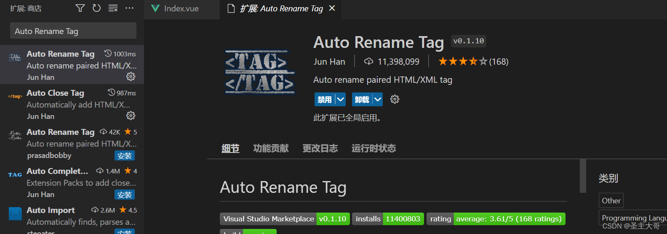Select Auto Complete Tag list entry
Screen dimensions: 667x234
click(72, 182)
